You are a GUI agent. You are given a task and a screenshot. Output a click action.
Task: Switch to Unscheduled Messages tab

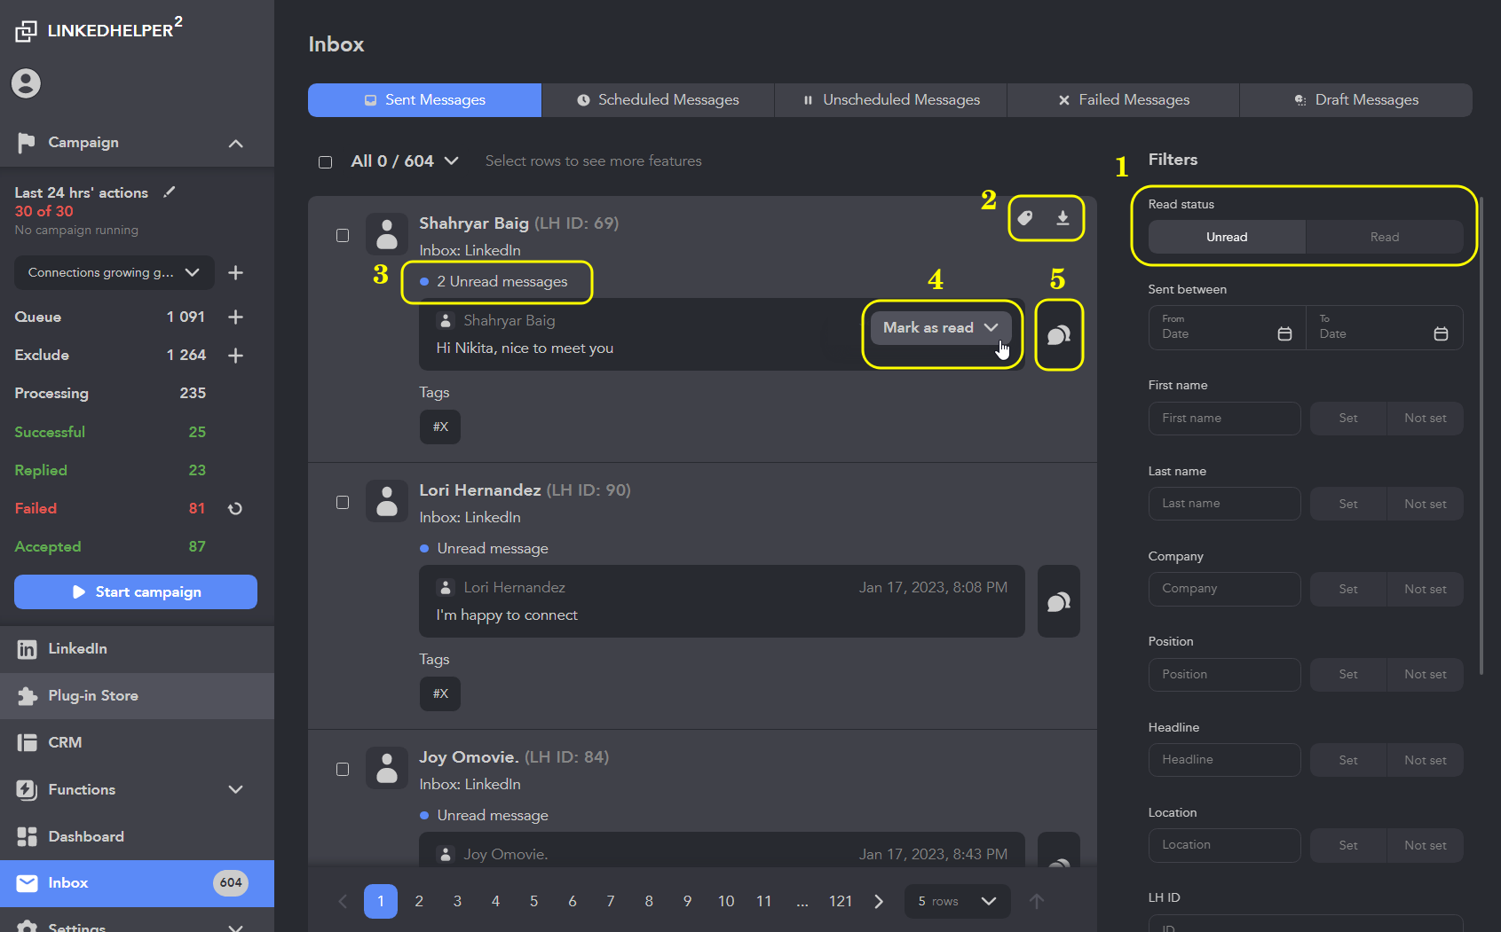coord(891,99)
